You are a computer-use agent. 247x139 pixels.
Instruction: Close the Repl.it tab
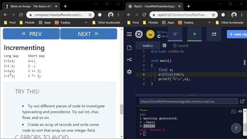coord(179,6)
